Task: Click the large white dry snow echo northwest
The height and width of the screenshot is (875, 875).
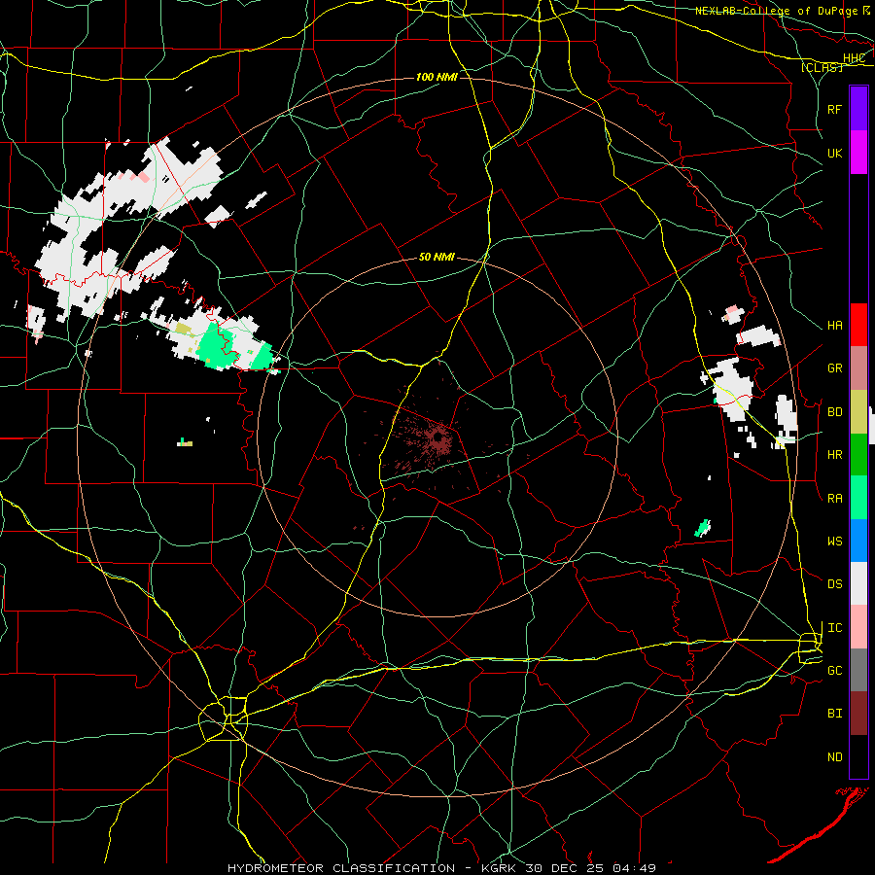Action: [x=134, y=190]
